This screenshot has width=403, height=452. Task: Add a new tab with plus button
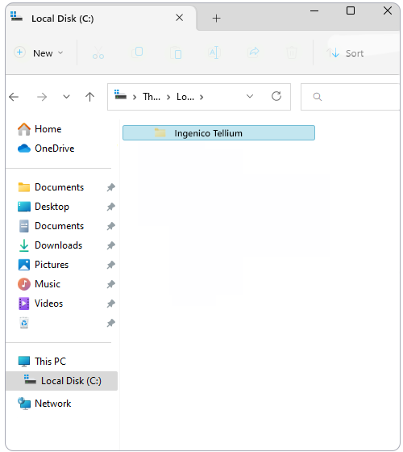coord(216,19)
